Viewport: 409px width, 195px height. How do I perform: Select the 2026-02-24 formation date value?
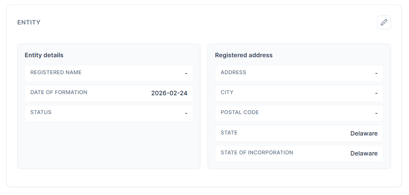tap(169, 93)
